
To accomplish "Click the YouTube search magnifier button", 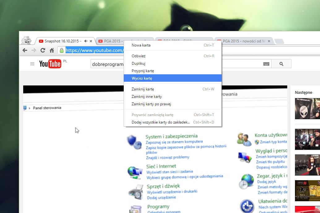I will pyautogui.click(x=281, y=64).
